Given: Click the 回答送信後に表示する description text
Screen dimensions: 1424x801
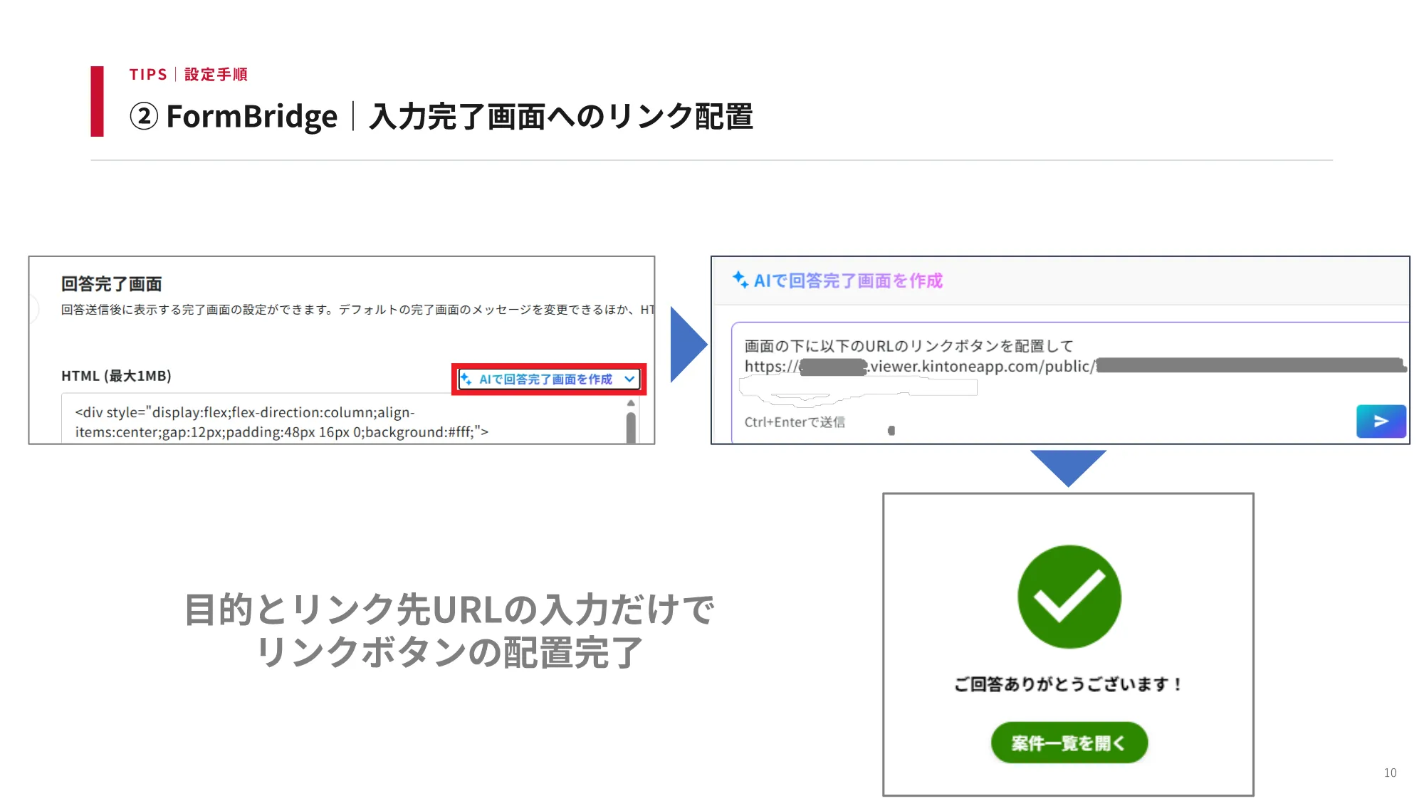Looking at the screenshot, I should point(357,310).
